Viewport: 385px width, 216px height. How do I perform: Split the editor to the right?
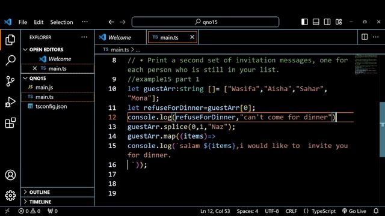pyautogui.click(x=365, y=37)
